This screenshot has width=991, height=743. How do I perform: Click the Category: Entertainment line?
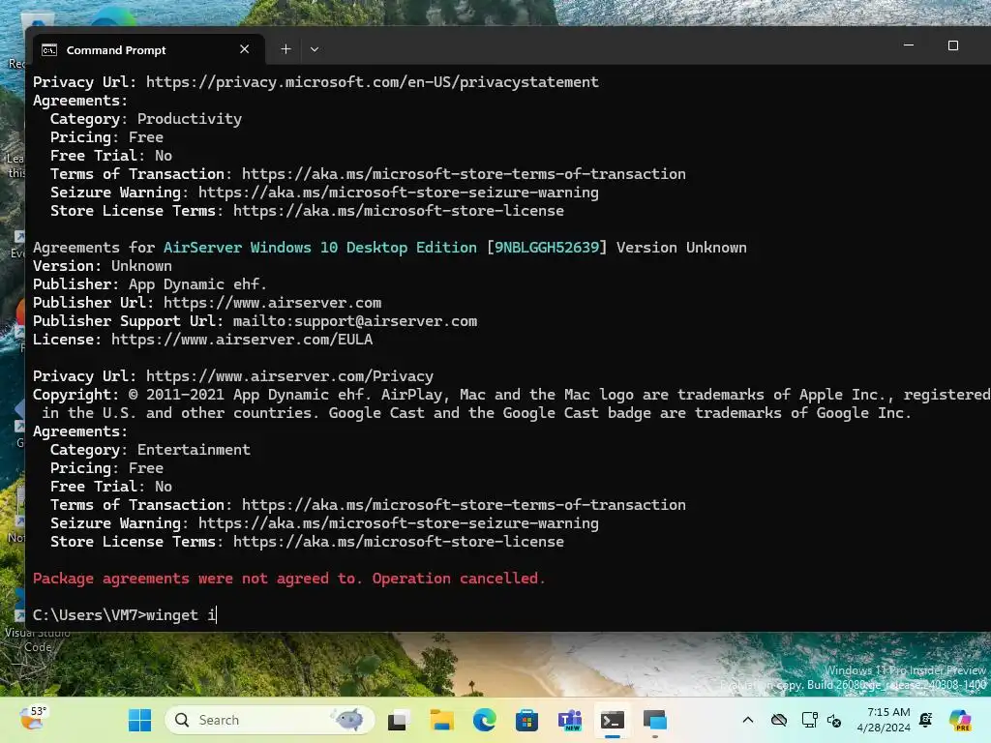(150, 450)
